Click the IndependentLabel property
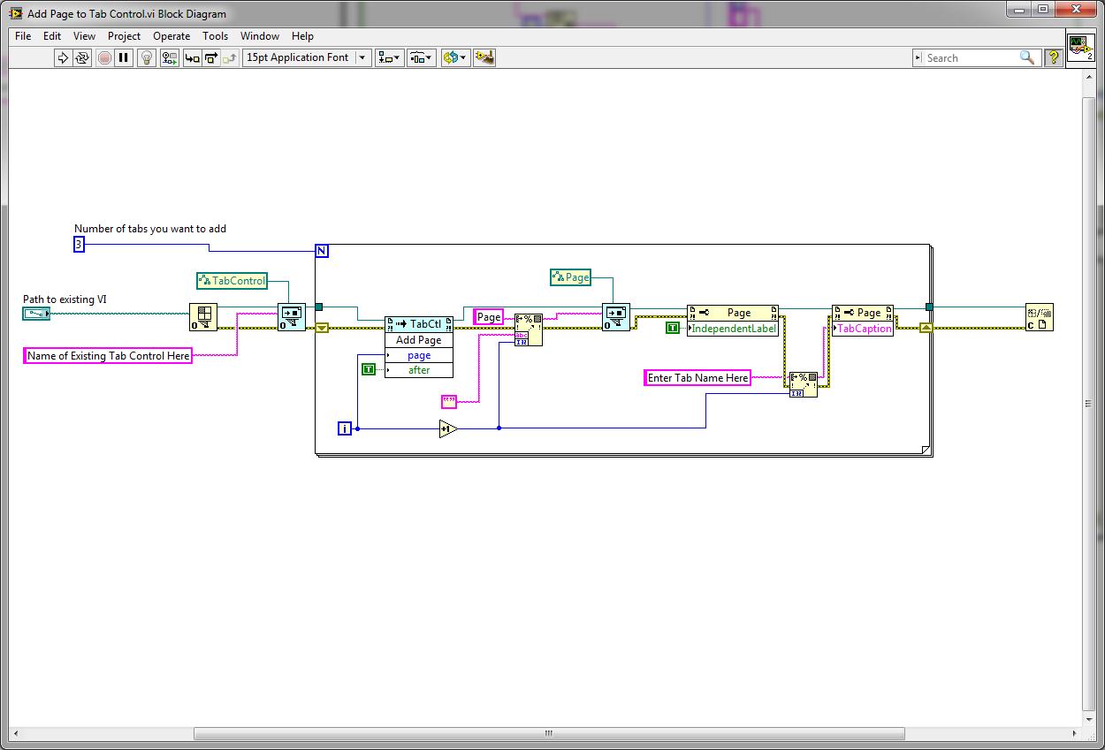Viewport: 1105px width, 750px height. (x=733, y=329)
